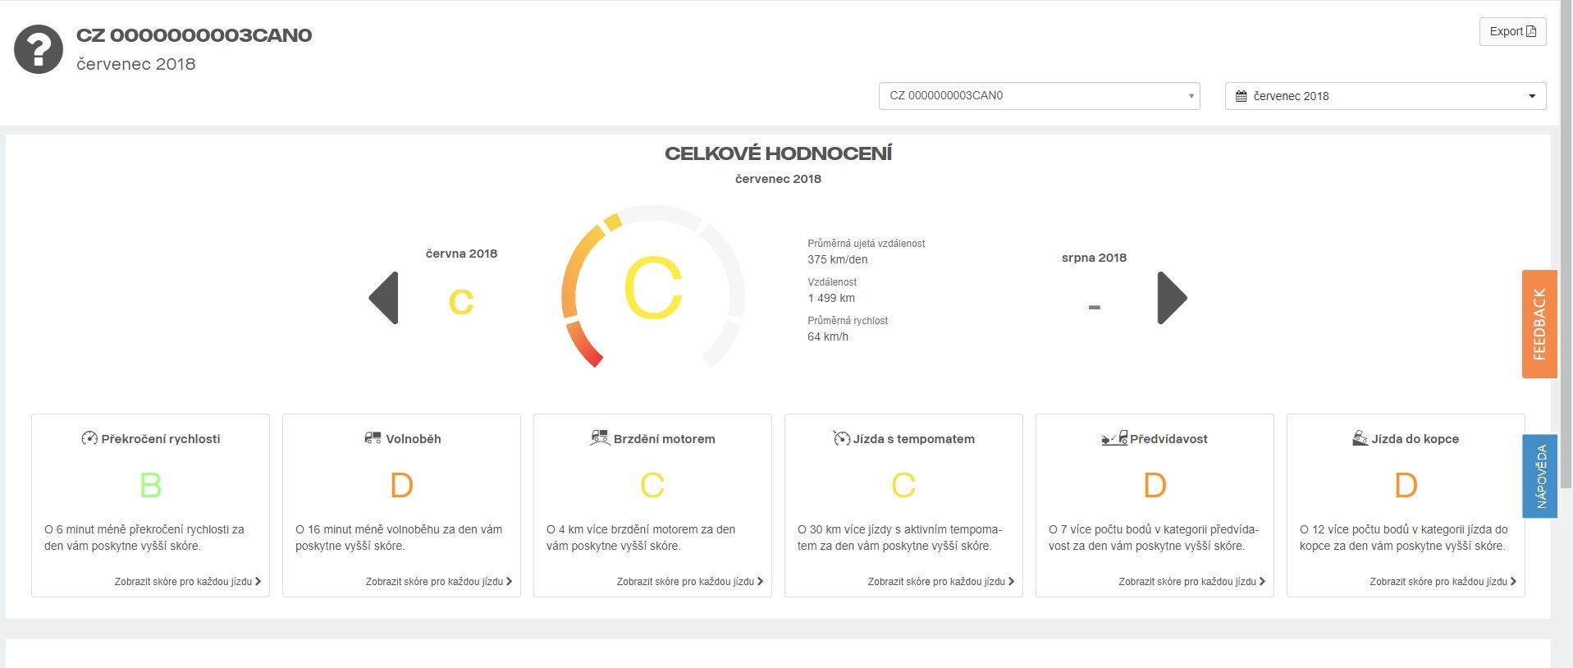Image resolution: width=1573 pixels, height=668 pixels.
Task: Click the PDF icon on Export button
Action: (1531, 31)
